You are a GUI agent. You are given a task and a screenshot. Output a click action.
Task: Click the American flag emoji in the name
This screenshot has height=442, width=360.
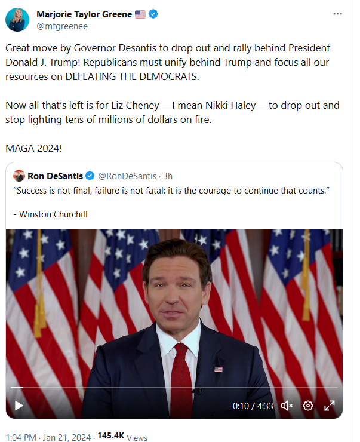tap(141, 14)
